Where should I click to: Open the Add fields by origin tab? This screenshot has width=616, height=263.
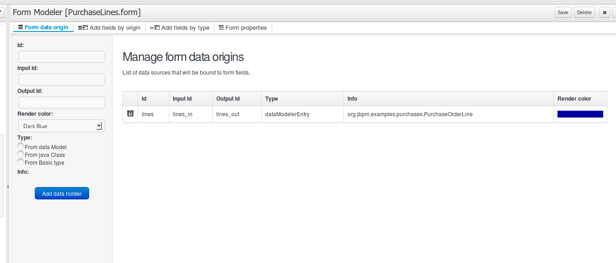(x=109, y=28)
